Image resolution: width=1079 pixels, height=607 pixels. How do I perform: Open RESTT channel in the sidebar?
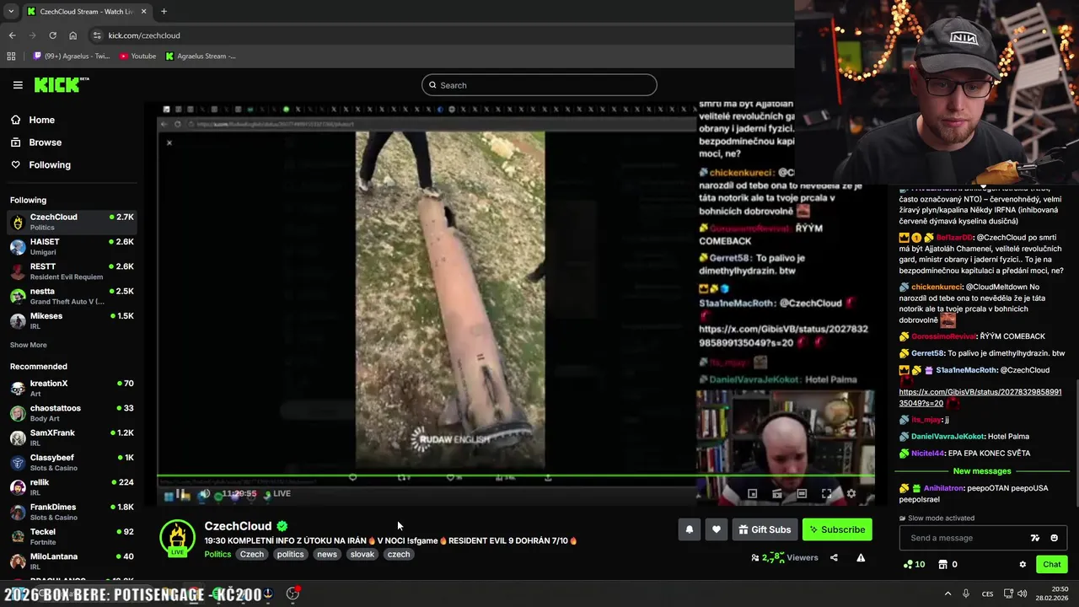[72, 271]
